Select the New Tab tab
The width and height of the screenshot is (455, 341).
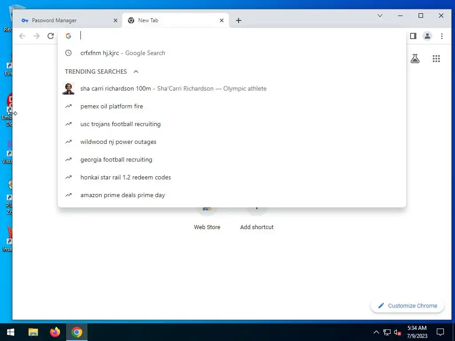pos(176,20)
